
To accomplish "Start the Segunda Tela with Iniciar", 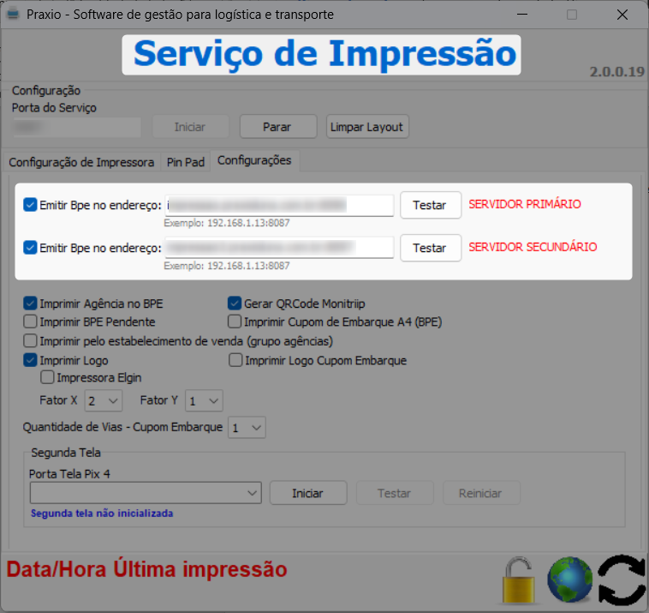I will click(x=308, y=493).
